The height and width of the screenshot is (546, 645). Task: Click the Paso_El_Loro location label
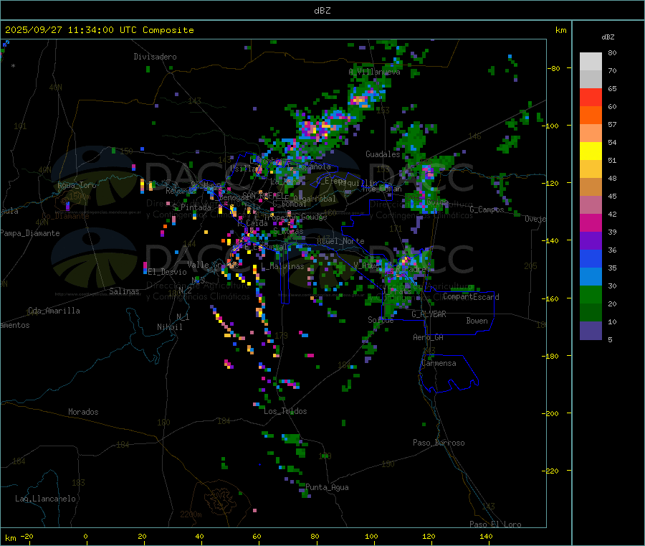(496, 524)
